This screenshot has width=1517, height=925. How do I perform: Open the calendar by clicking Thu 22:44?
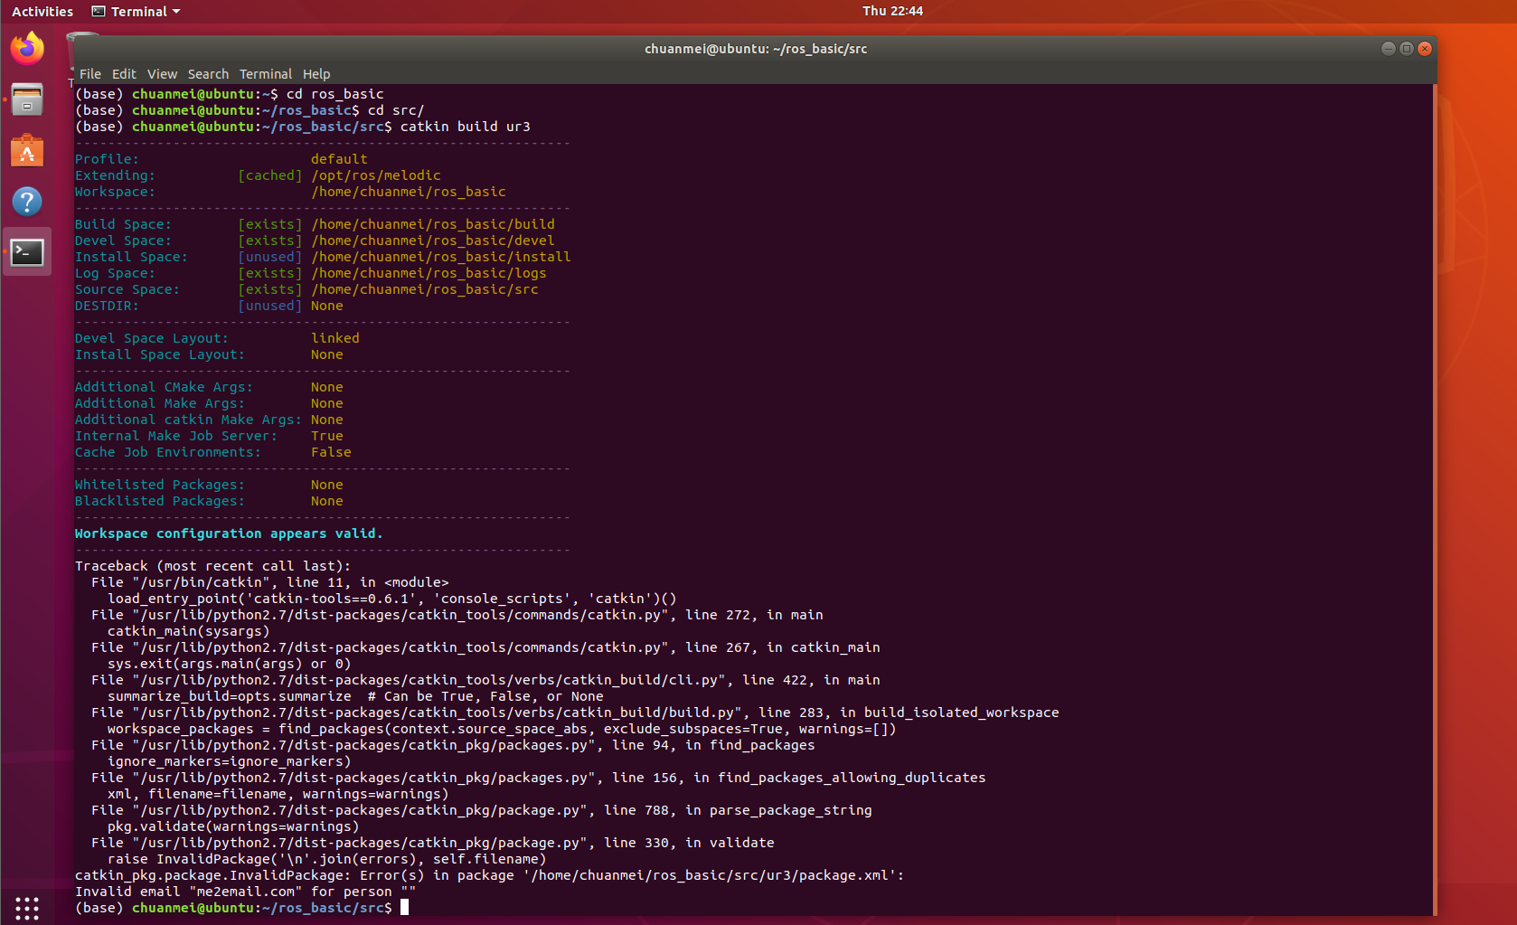coord(892,11)
